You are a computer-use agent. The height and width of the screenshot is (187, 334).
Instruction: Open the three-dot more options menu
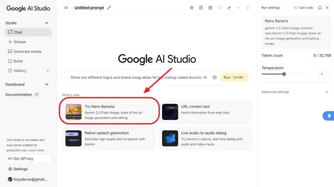(247, 8)
